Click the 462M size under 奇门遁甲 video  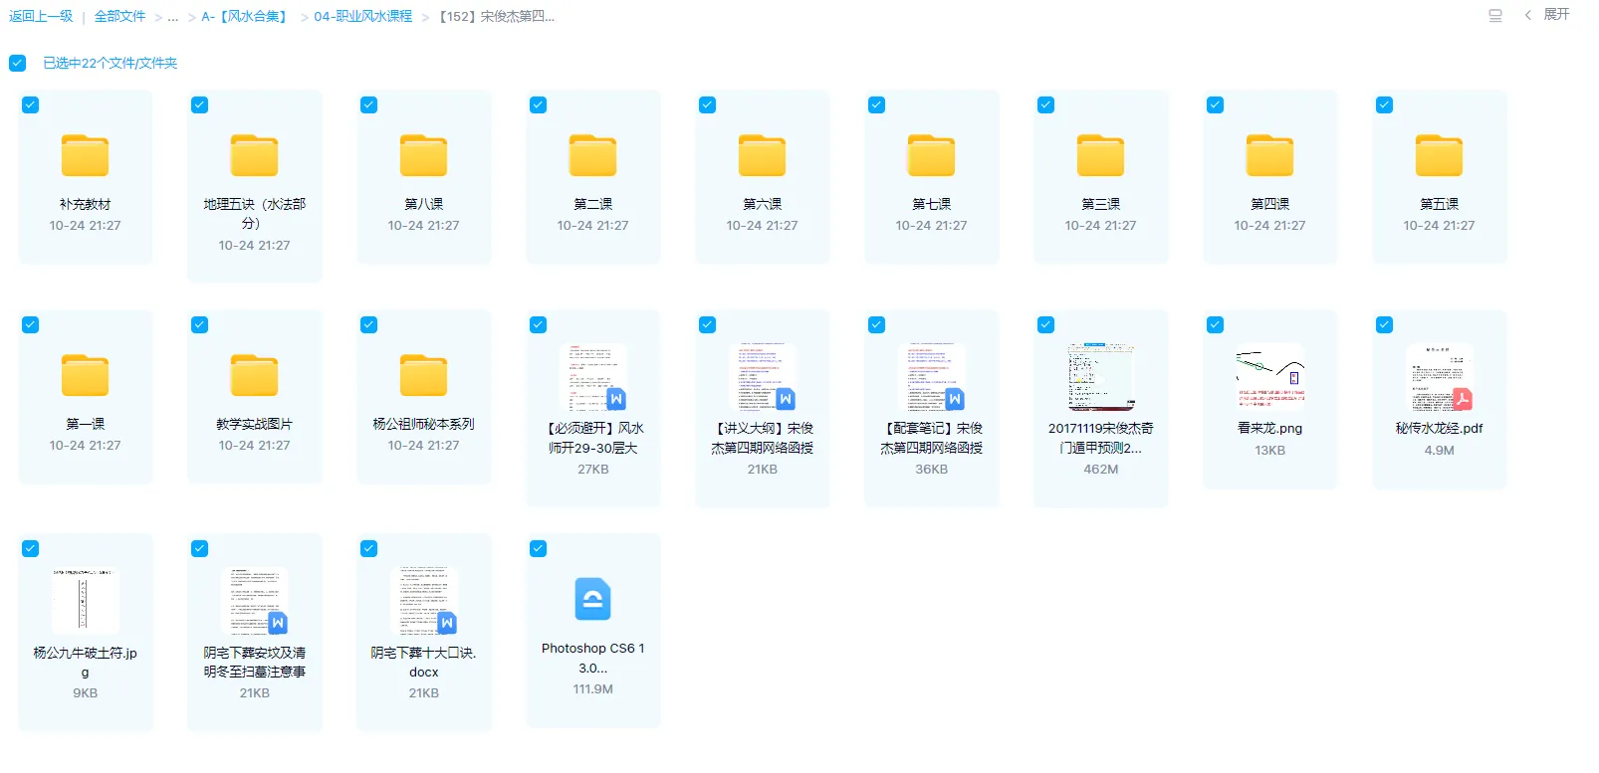(x=1100, y=469)
